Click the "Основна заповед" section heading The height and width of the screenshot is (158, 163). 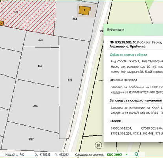click(x=123, y=80)
